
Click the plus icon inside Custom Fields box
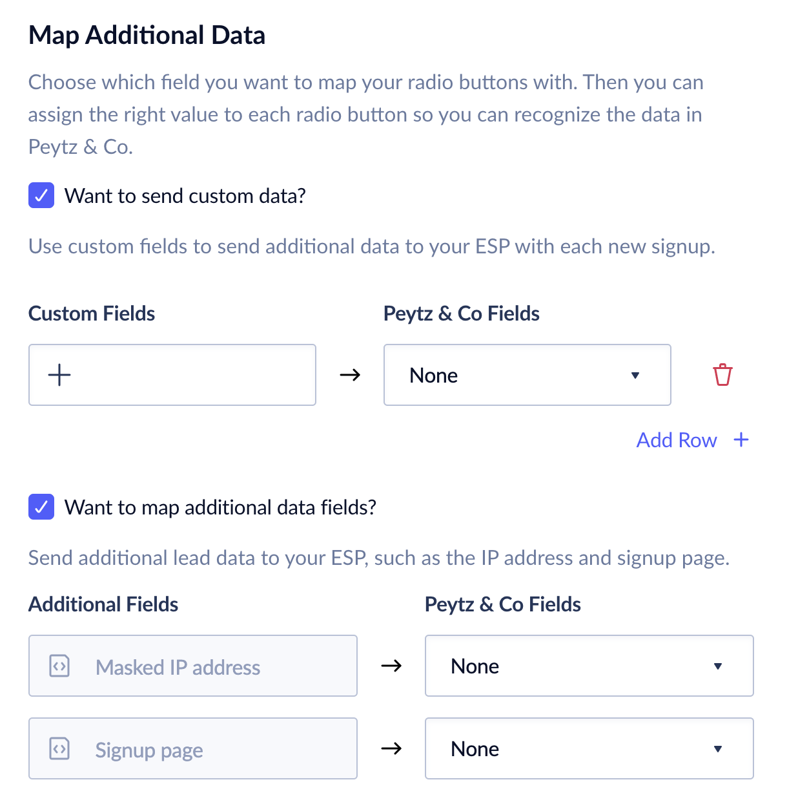pos(59,375)
